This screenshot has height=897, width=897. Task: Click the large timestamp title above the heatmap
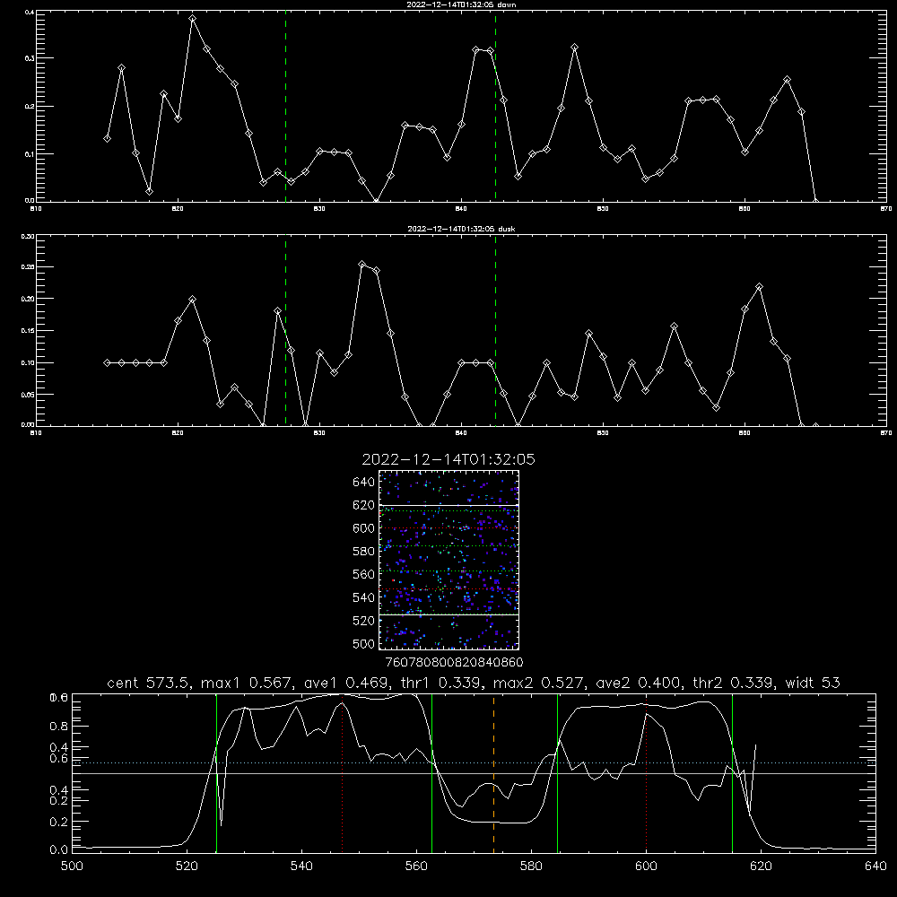click(x=448, y=459)
